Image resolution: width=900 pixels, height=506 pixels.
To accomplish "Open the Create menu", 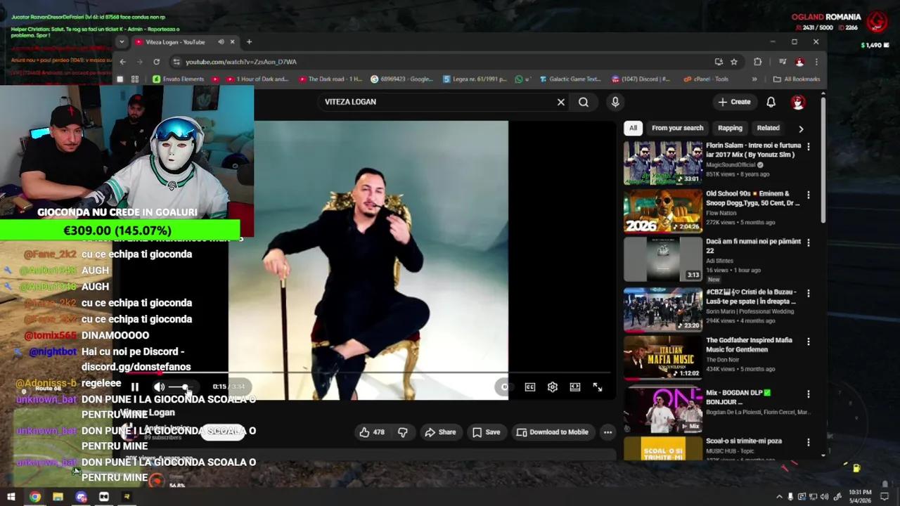I will click(734, 102).
